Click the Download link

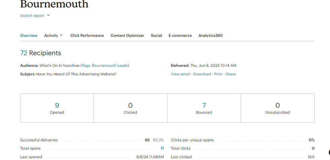coord(202,74)
